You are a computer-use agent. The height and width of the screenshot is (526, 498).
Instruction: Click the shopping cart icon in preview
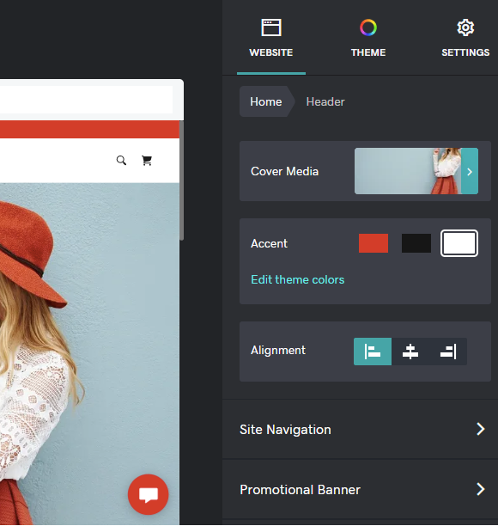tap(147, 161)
